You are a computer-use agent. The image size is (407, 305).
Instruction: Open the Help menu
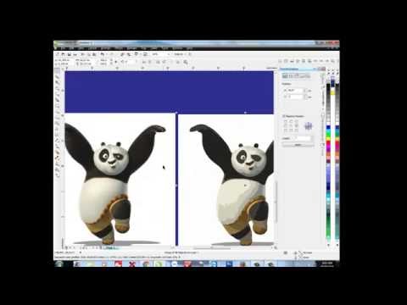(x=190, y=48)
